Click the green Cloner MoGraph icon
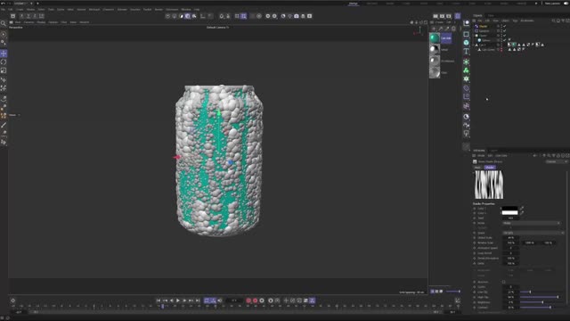570x321 pixels. [466, 70]
